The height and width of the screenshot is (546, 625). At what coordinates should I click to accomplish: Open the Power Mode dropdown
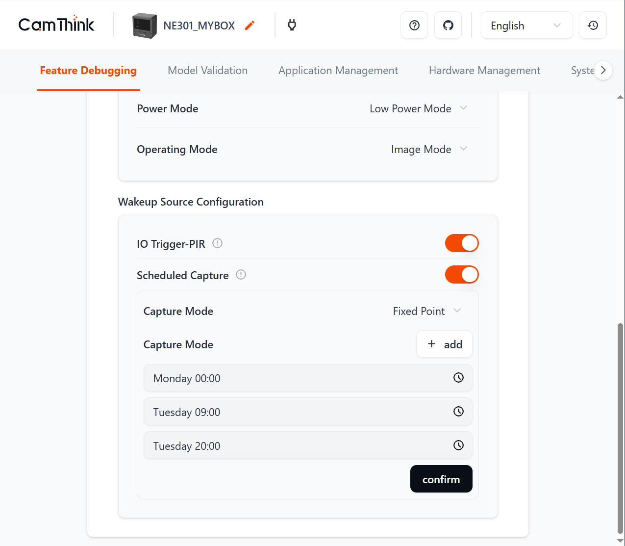(x=418, y=108)
